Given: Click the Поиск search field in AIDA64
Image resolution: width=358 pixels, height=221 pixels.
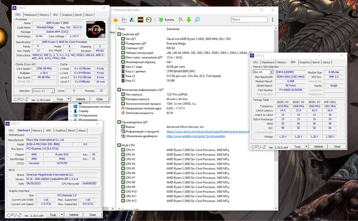Looking at the screenshot, I should [249, 20].
